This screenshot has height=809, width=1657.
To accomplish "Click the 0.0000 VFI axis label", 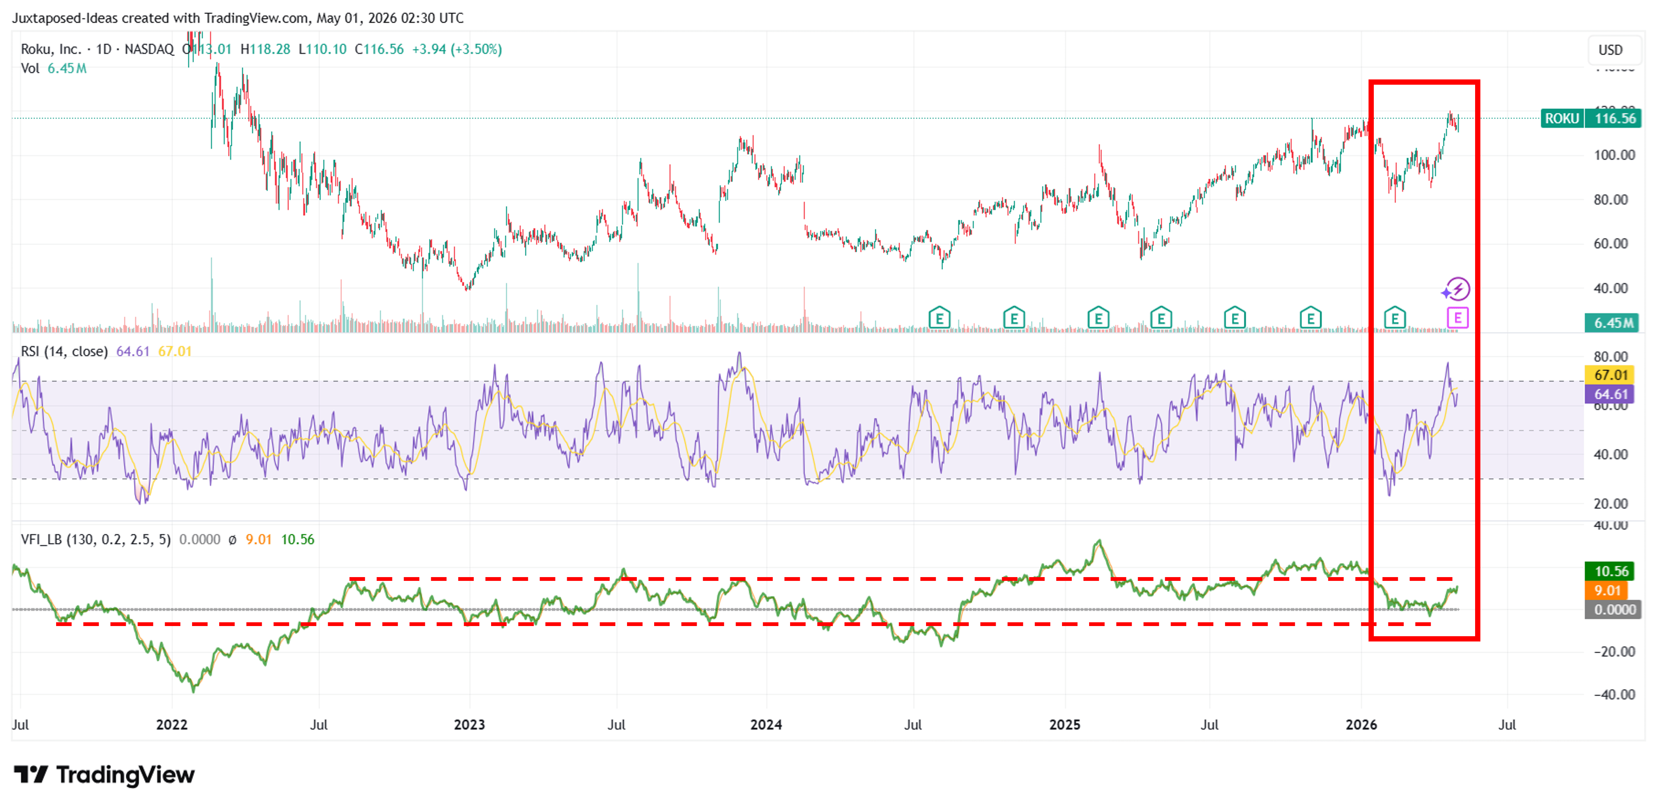I will (1614, 609).
